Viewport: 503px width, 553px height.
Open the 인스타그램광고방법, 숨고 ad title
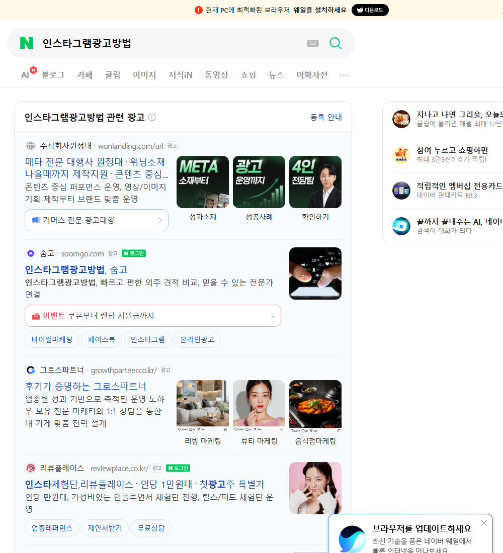click(76, 269)
